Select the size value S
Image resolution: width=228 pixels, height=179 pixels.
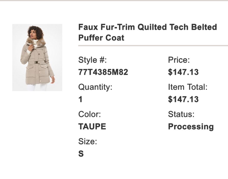point(81,154)
